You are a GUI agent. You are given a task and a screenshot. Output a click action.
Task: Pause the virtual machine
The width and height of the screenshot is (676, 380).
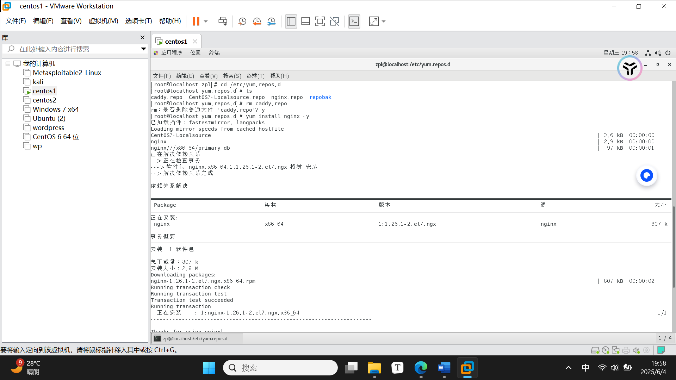[196, 21]
